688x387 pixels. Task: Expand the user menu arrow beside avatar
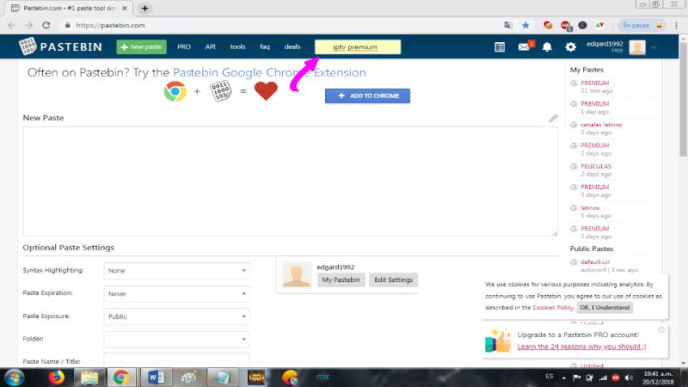654,47
